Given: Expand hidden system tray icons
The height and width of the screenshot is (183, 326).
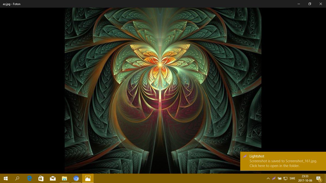Looking at the screenshot, I should (268, 178).
